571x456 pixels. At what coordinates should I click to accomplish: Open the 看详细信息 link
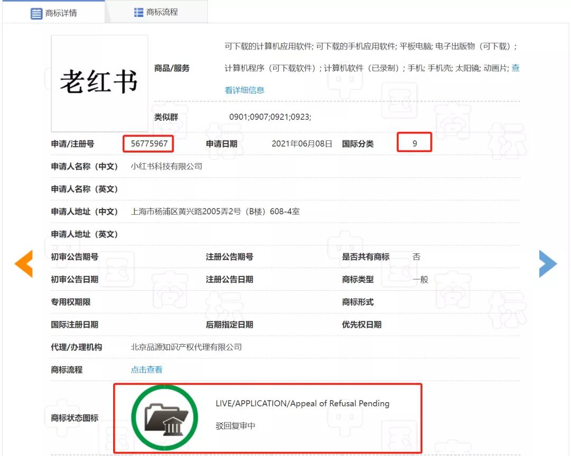coord(244,90)
